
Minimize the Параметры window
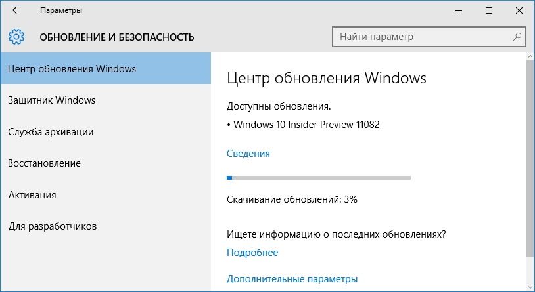[x=459, y=10]
